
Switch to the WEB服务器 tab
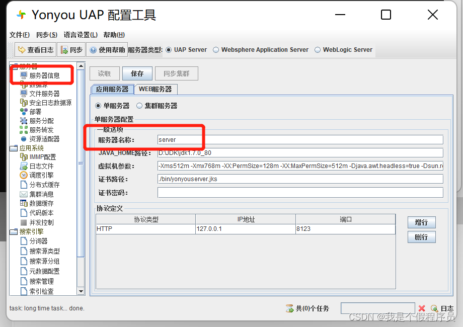click(156, 89)
